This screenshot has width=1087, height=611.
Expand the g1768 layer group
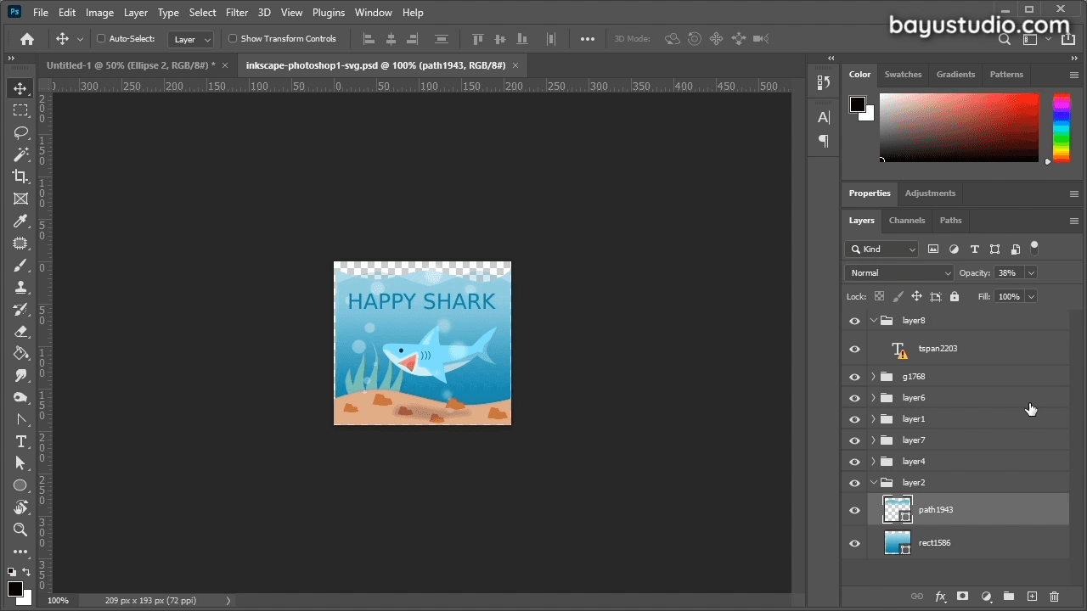(x=873, y=376)
